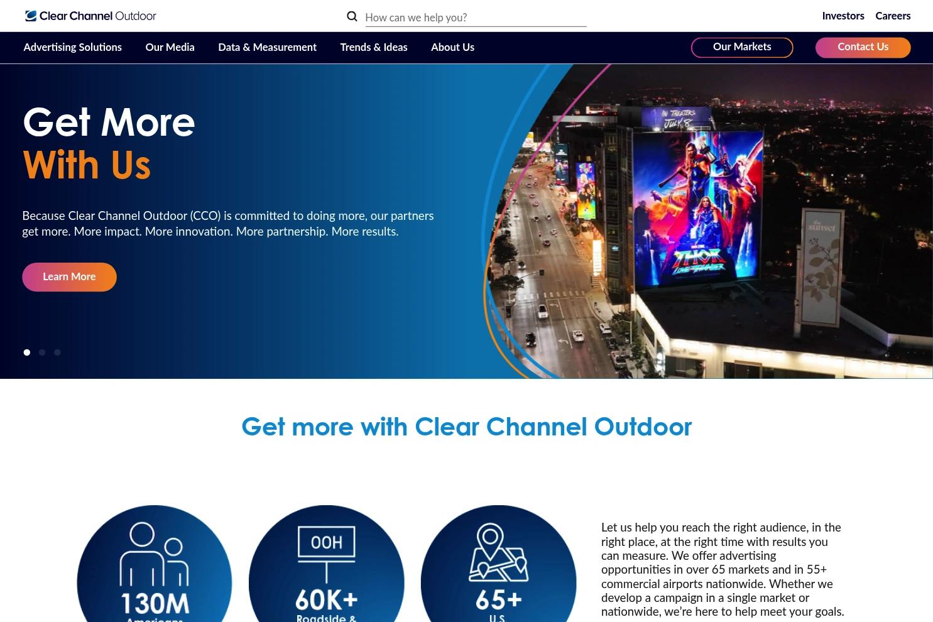Open the Data & Measurement menu

tap(267, 48)
